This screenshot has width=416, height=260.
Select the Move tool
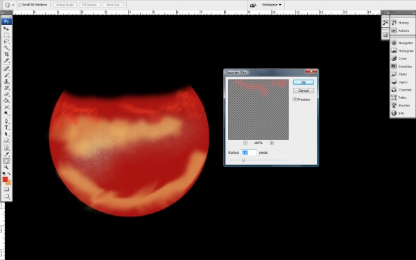[6, 28]
